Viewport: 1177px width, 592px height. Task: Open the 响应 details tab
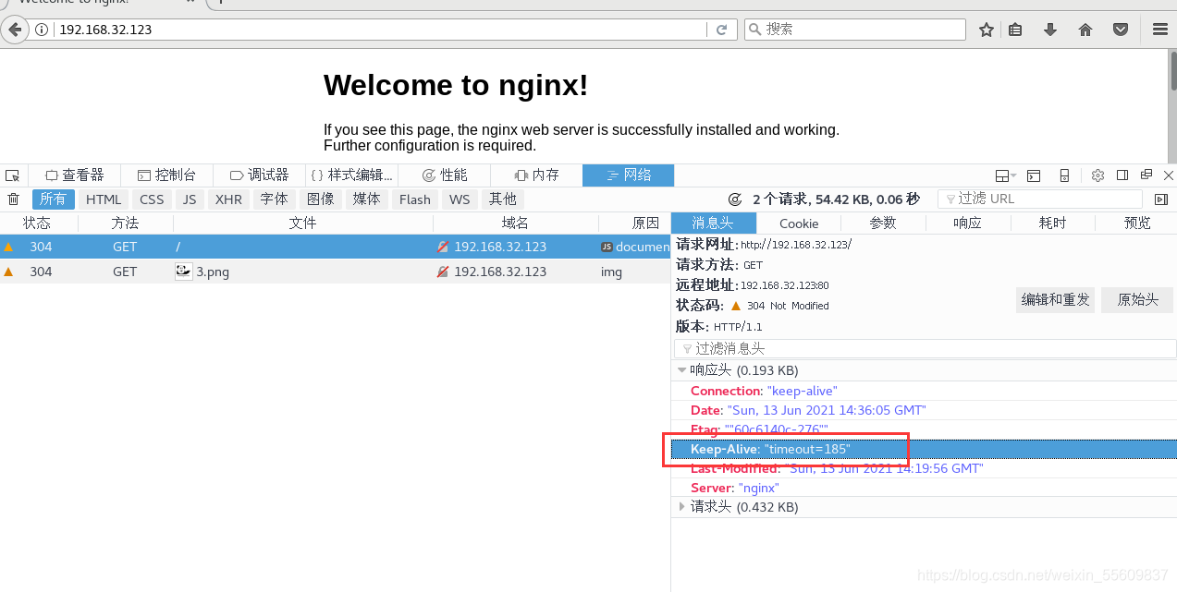(968, 224)
